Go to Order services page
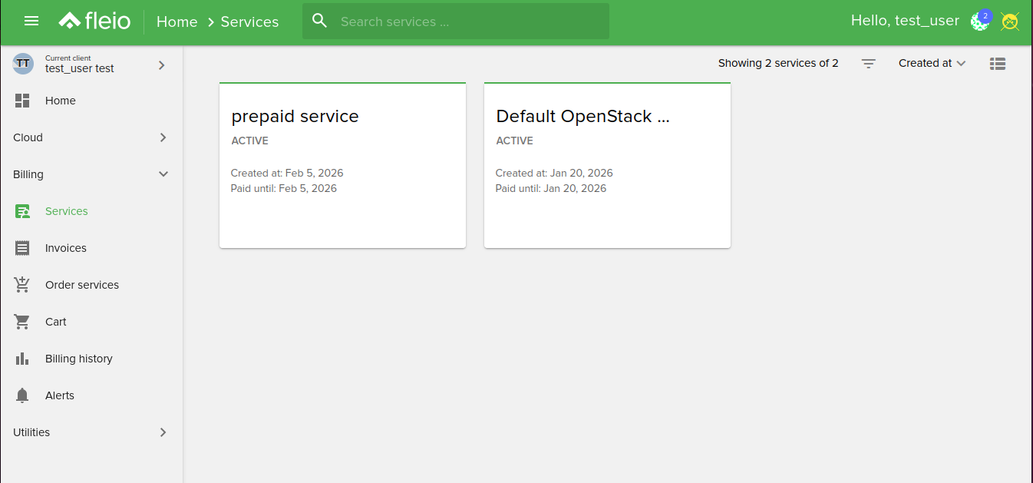Screen dimensions: 1033x483 [x=82, y=285]
